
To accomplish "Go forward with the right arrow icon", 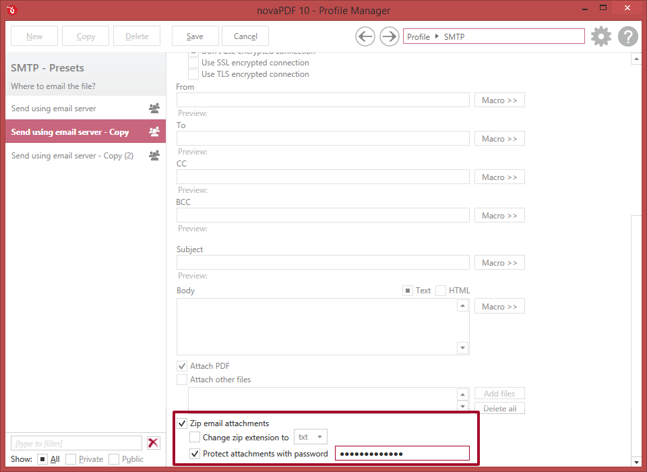I will point(389,37).
